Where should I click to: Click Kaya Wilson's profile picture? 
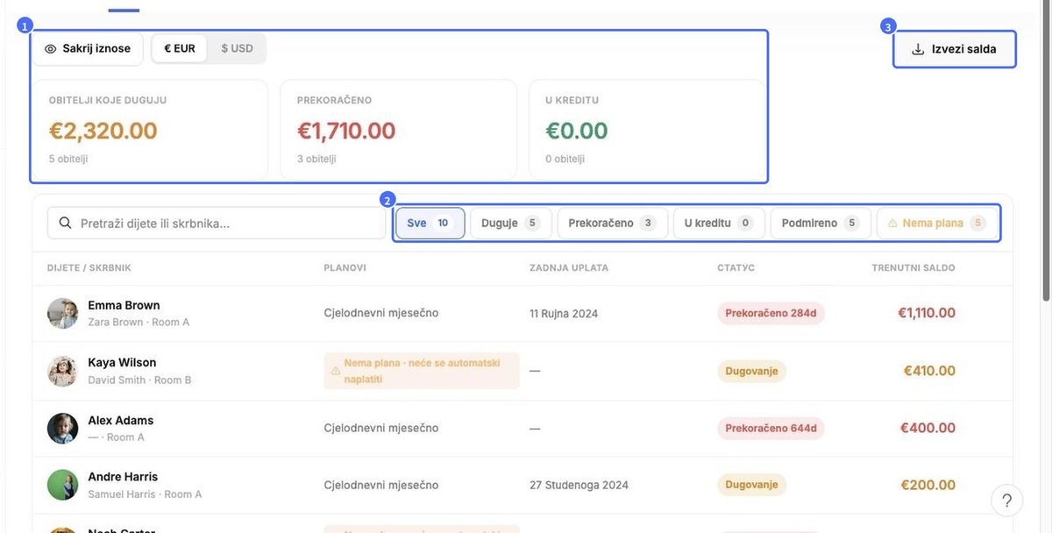pos(63,371)
